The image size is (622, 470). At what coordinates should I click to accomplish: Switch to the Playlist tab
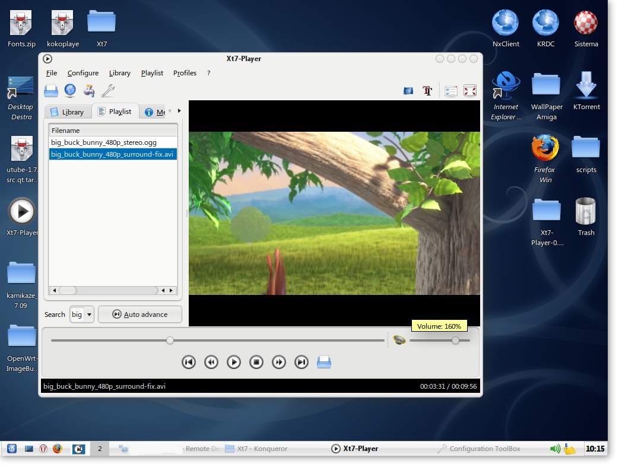point(115,112)
